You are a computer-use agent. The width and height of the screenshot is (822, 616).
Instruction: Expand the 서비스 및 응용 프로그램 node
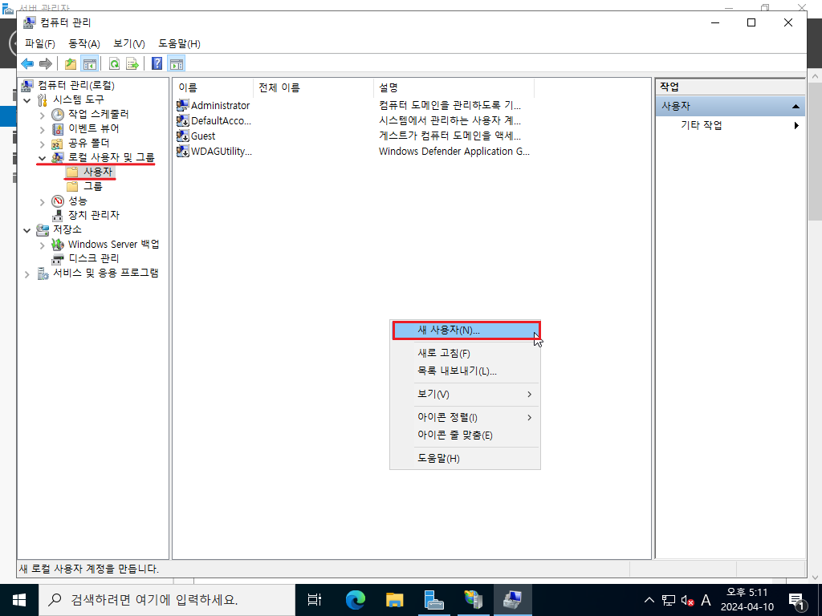27,274
